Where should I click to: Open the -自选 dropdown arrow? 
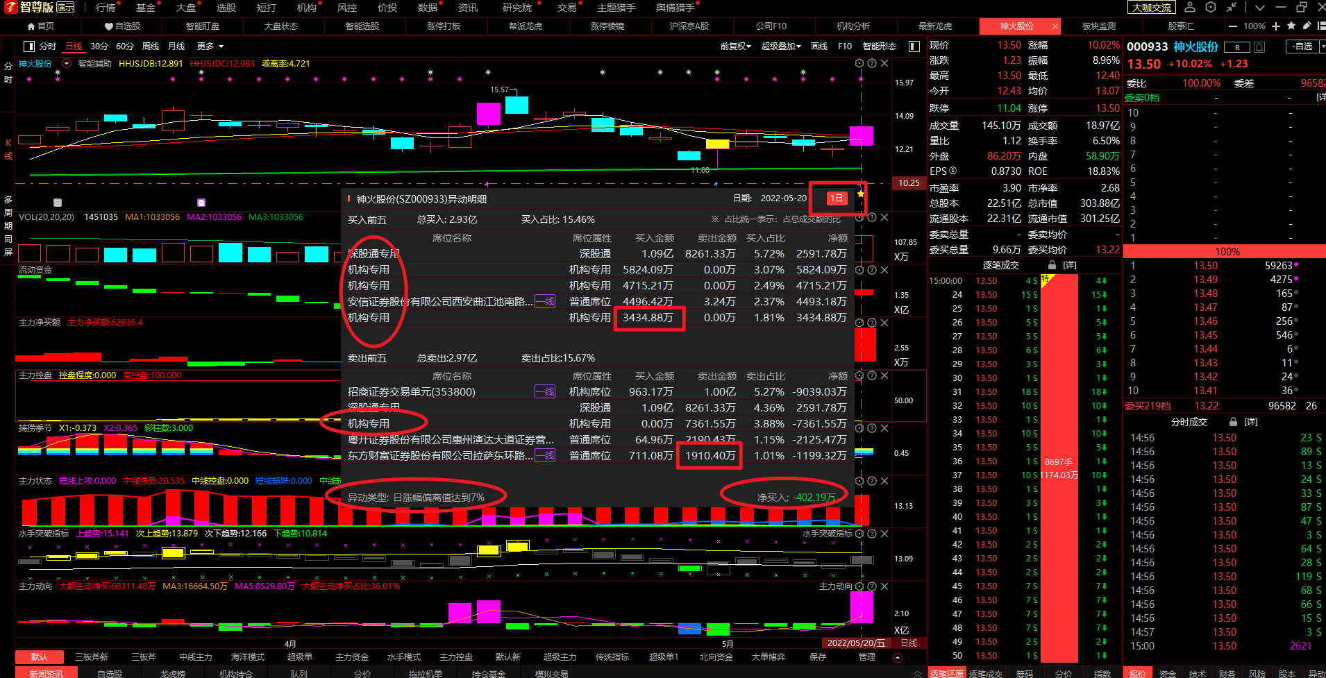click(1322, 46)
